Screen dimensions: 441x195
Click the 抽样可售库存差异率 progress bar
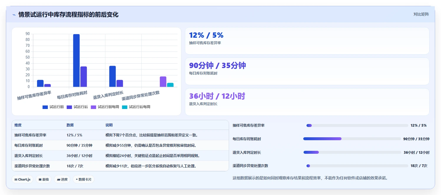coord(357,125)
